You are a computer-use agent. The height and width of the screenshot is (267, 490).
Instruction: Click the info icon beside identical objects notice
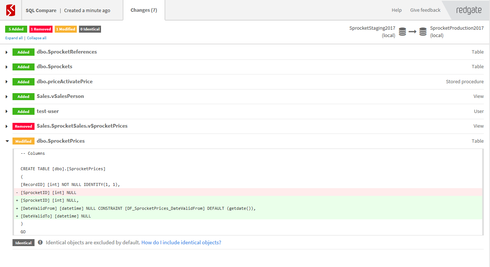point(40,242)
